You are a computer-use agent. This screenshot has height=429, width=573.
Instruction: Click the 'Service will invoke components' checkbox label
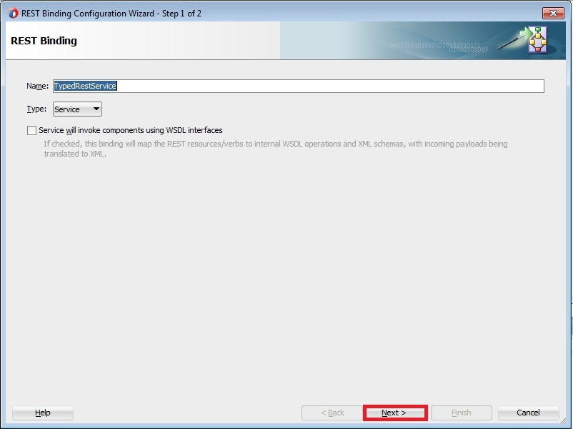coord(131,131)
